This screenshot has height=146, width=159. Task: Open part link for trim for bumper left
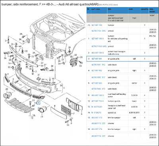pos(97,117)
